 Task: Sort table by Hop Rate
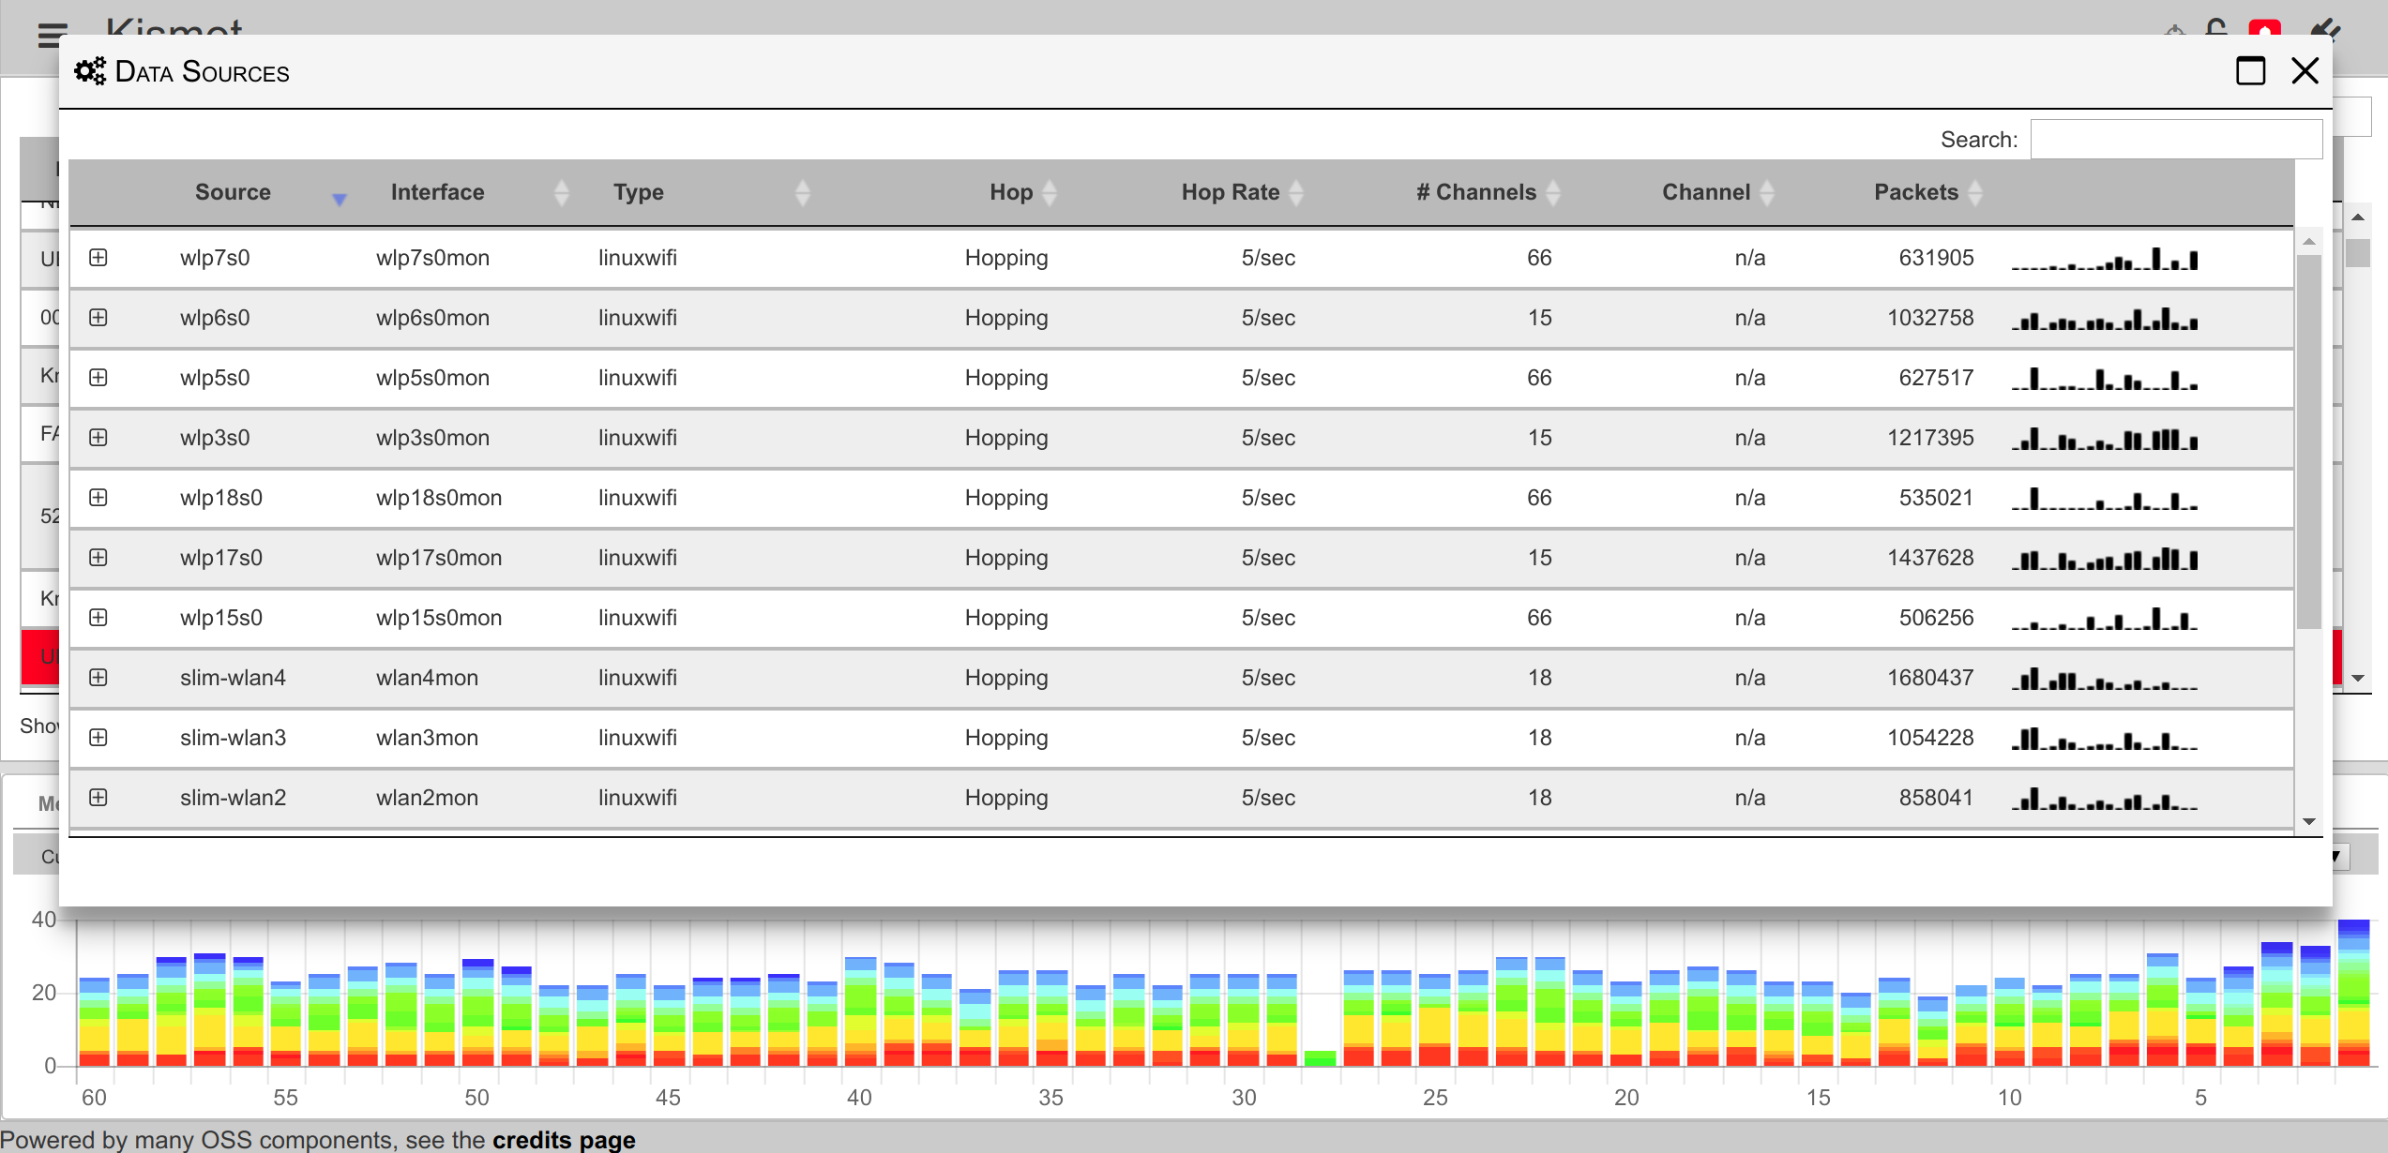click(x=1230, y=192)
